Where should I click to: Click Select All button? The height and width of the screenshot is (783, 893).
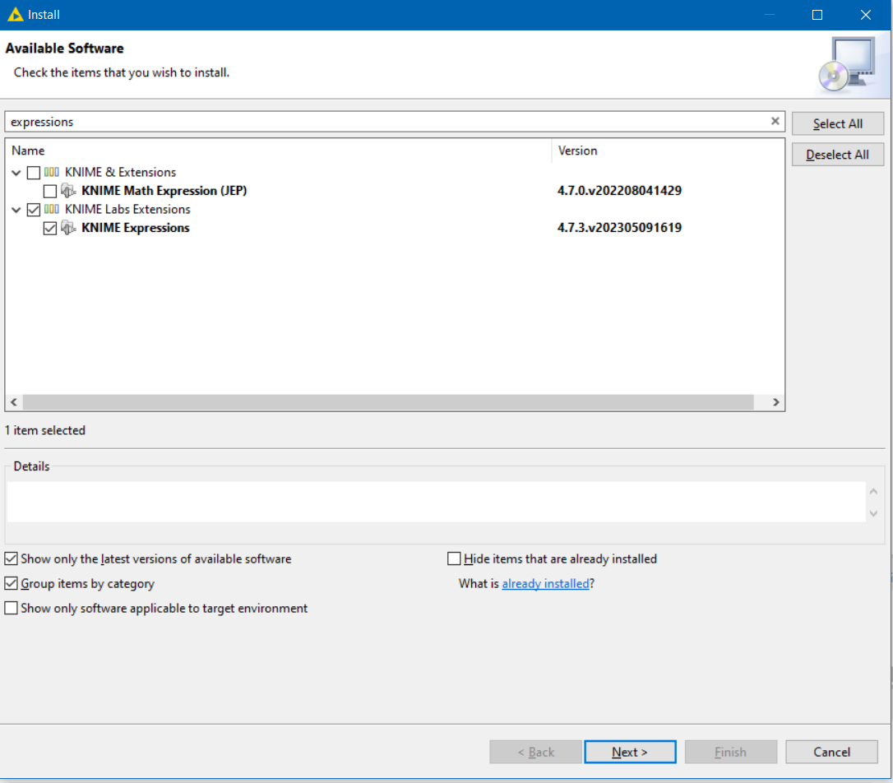[838, 123]
